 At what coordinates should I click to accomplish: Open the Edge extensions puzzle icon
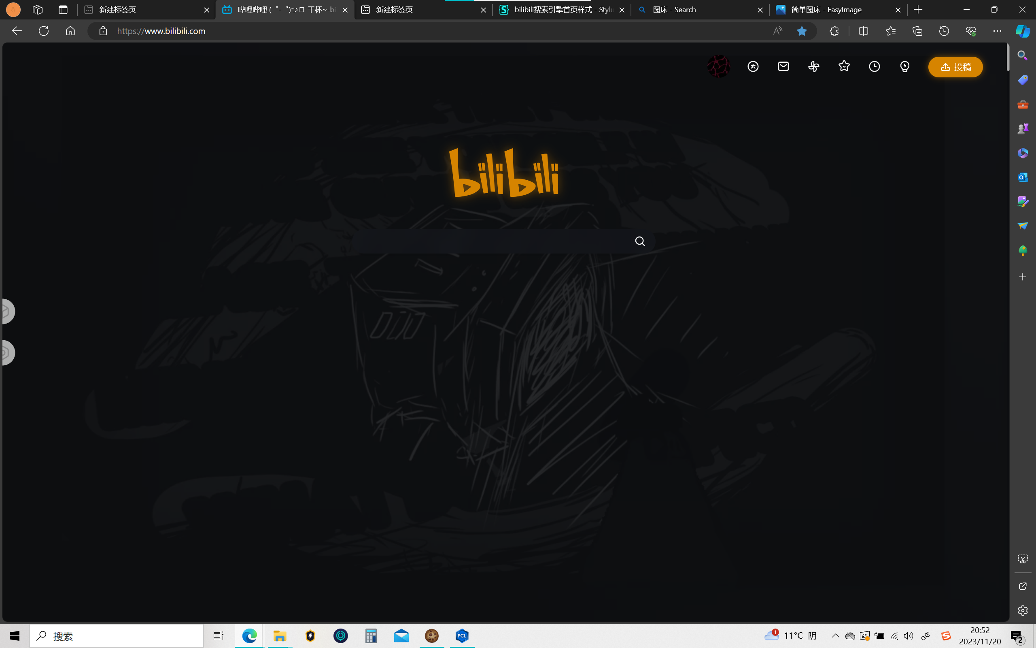[x=834, y=31]
